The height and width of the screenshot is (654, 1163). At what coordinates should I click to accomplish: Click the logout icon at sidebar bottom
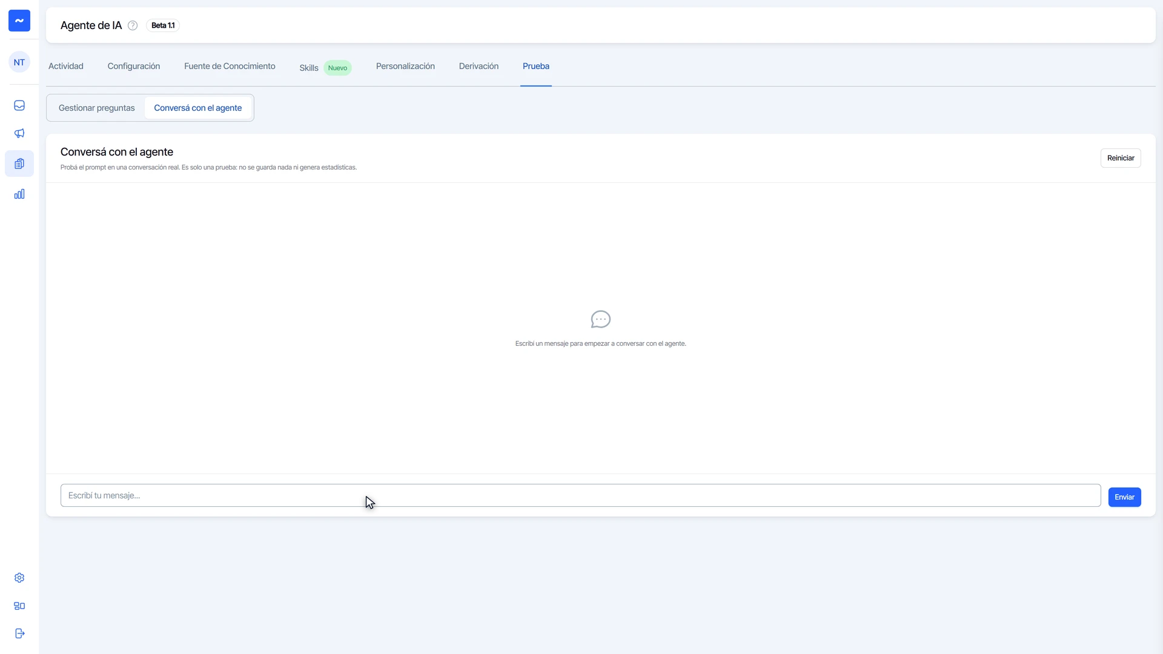click(19, 633)
